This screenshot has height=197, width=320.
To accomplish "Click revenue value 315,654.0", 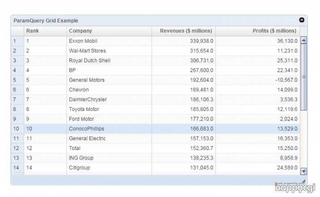I will (x=202, y=51).
